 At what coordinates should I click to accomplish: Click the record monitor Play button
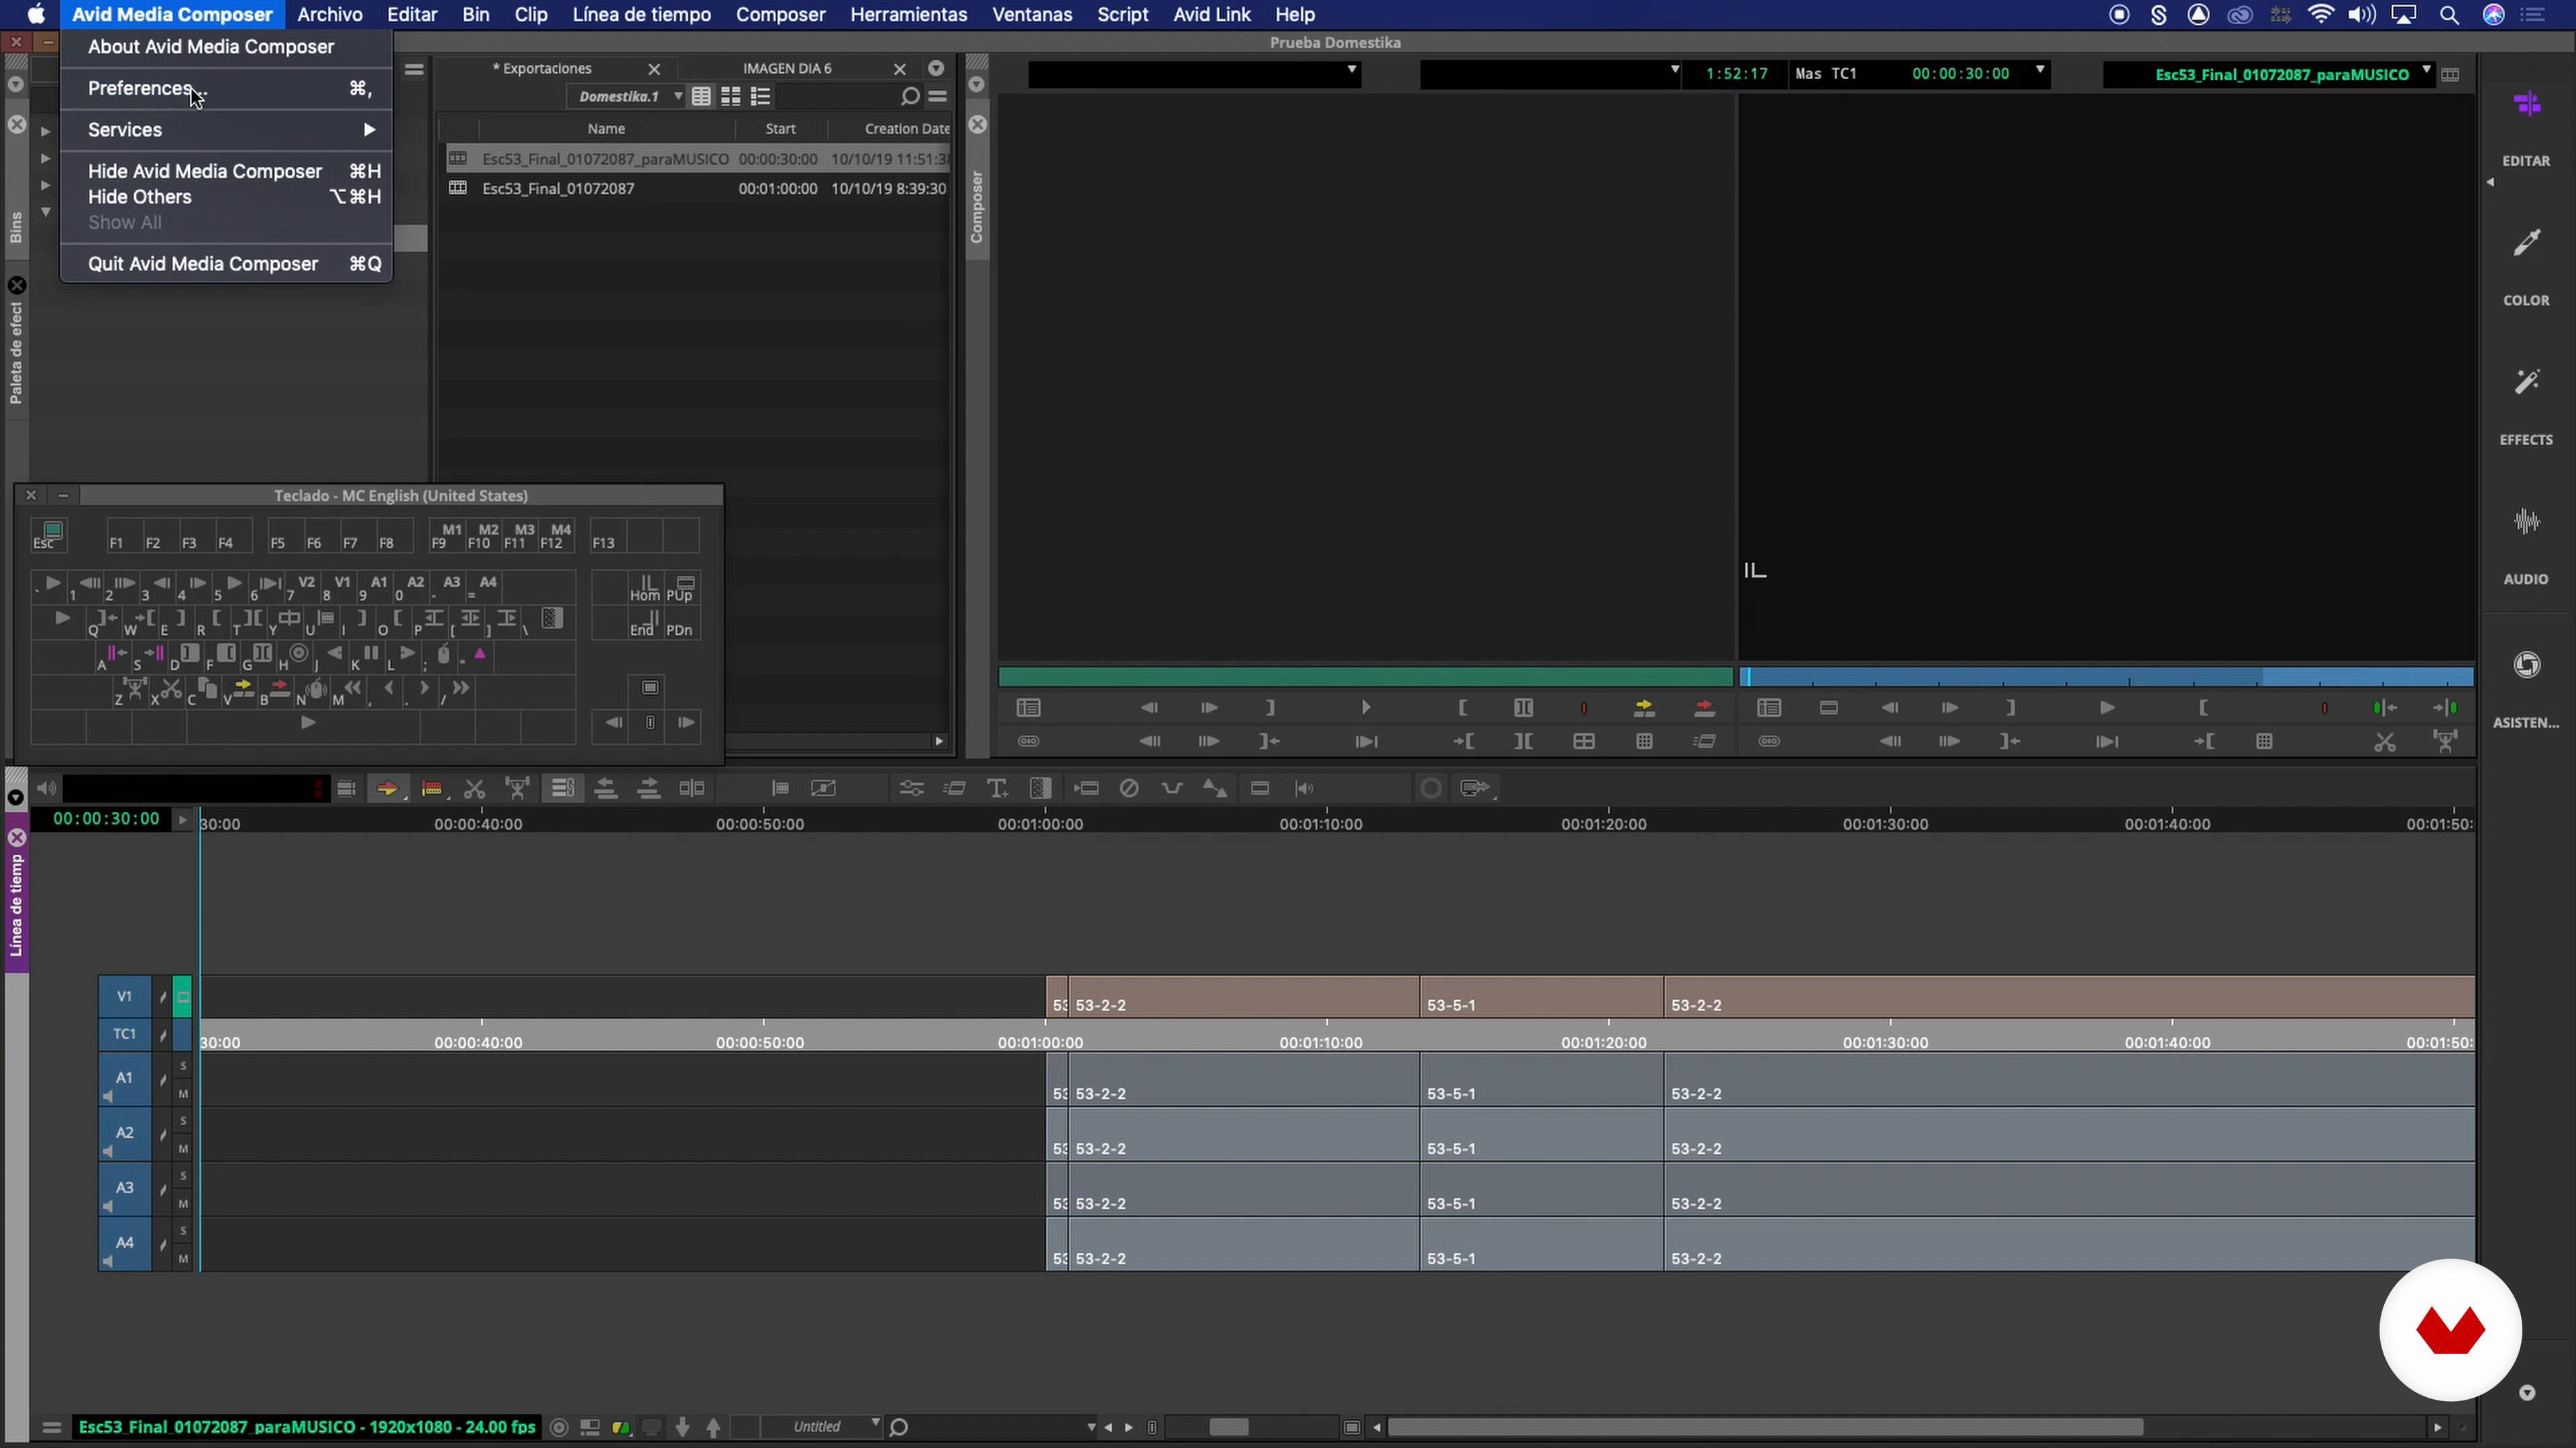[2107, 707]
